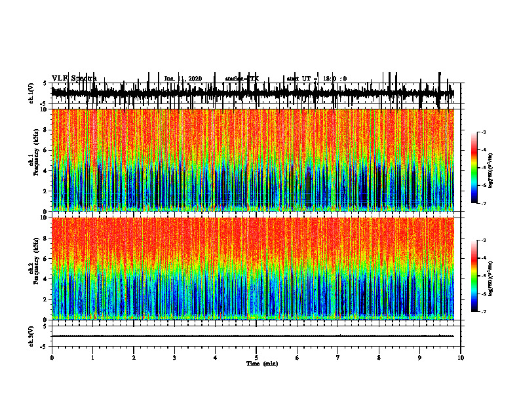The width and height of the screenshot is (519, 401).
Task: Click the x-axis tick label '5'
Action: pos(256,358)
